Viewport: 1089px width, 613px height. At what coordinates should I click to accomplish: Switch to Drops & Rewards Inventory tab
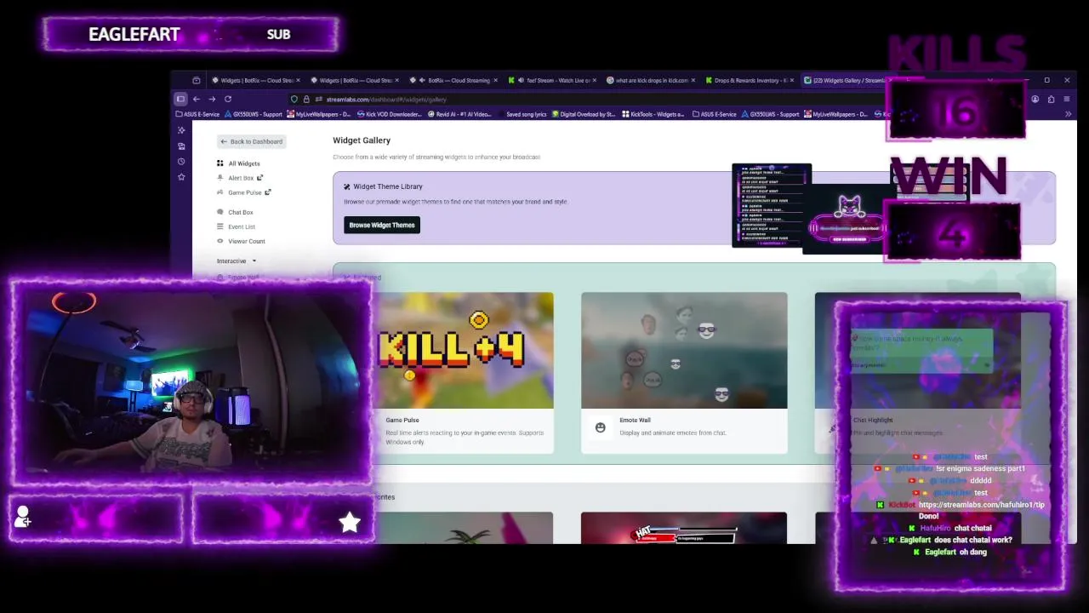click(750, 80)
